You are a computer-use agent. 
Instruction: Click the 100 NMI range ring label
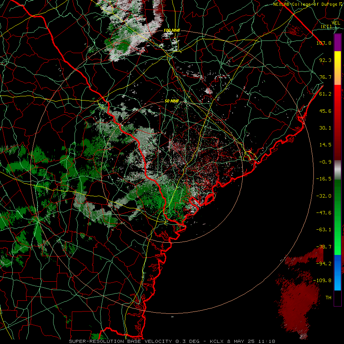coord(172,30)
